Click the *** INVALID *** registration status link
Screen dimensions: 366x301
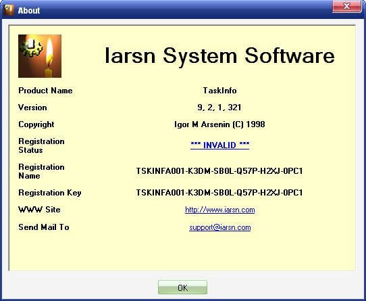click(x=220, y=145)
